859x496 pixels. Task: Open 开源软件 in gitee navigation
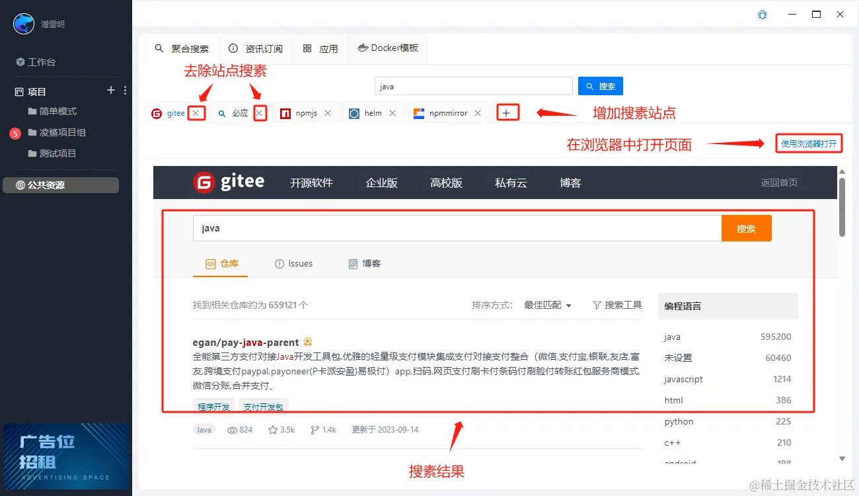coord(311,183)
